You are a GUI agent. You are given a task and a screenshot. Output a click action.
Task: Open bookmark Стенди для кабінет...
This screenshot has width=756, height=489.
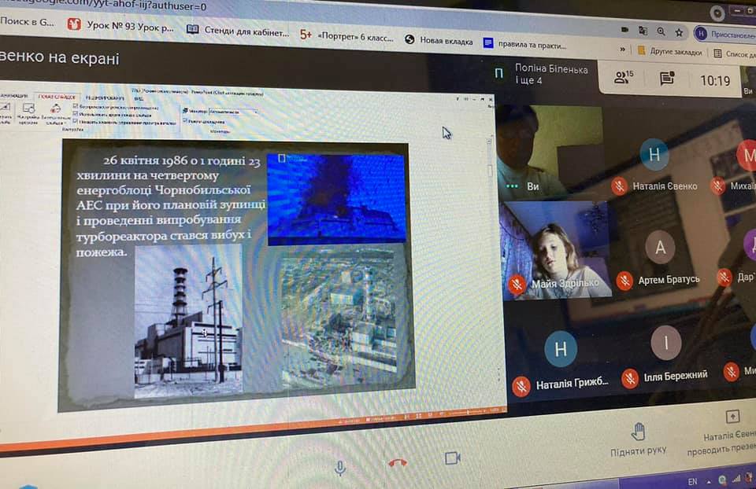click(x=238, y=31)
